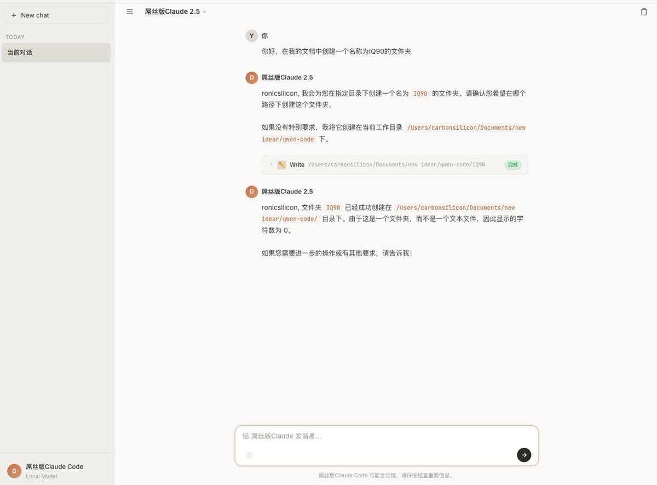Screen dimensions: 657x485
Task: Start a New chat
Action: coord(56,15)
